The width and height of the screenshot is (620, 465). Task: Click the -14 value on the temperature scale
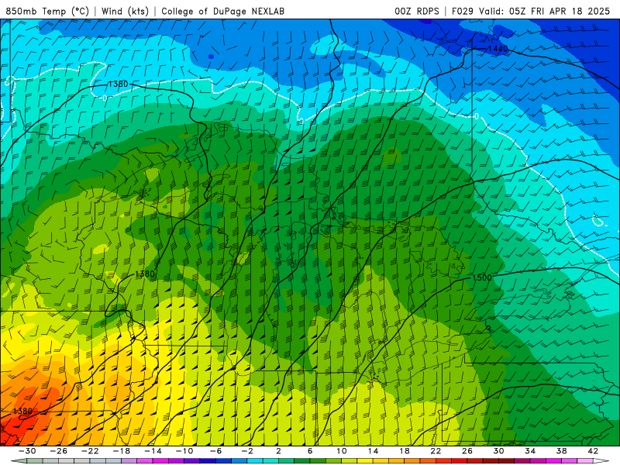153,451
